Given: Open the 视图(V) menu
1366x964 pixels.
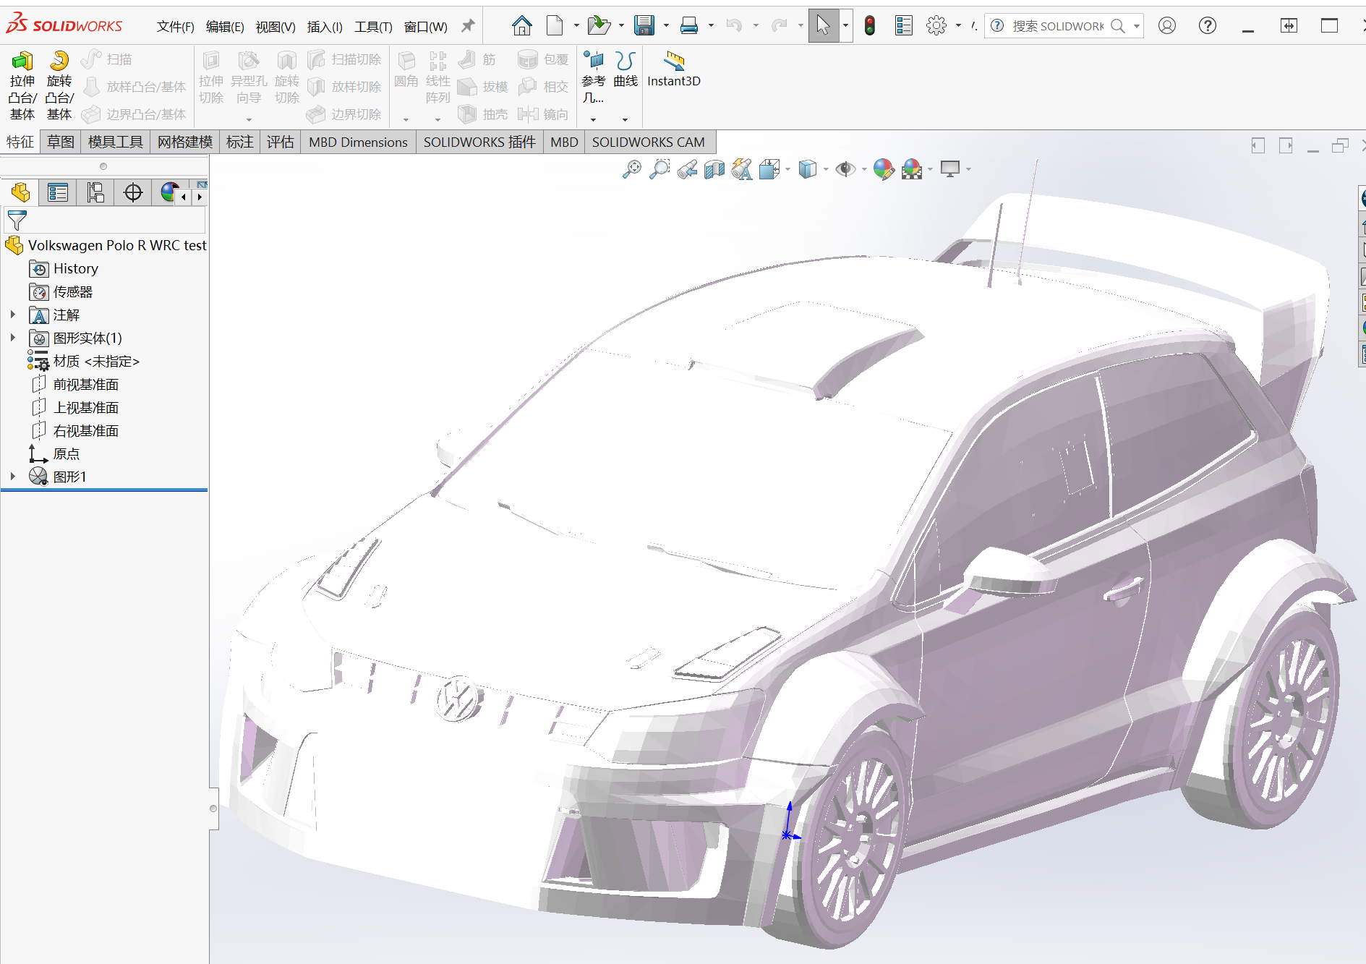Looking at the screenshot, I should coord(276,27).
